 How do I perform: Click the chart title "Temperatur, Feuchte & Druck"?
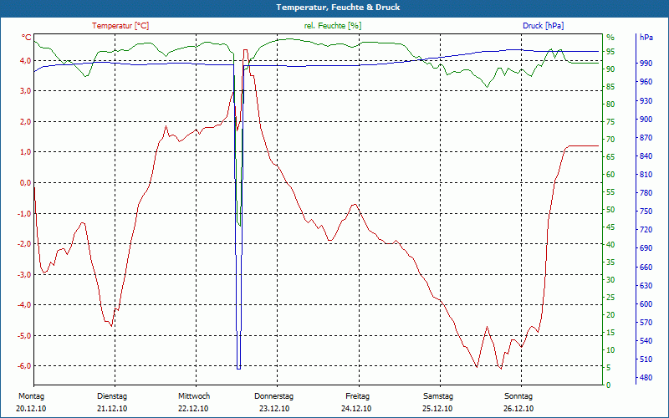(338, 8)
